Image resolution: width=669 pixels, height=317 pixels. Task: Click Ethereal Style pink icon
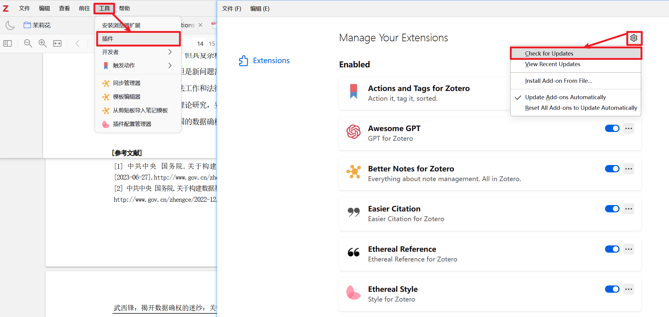[x=354, y=292]
